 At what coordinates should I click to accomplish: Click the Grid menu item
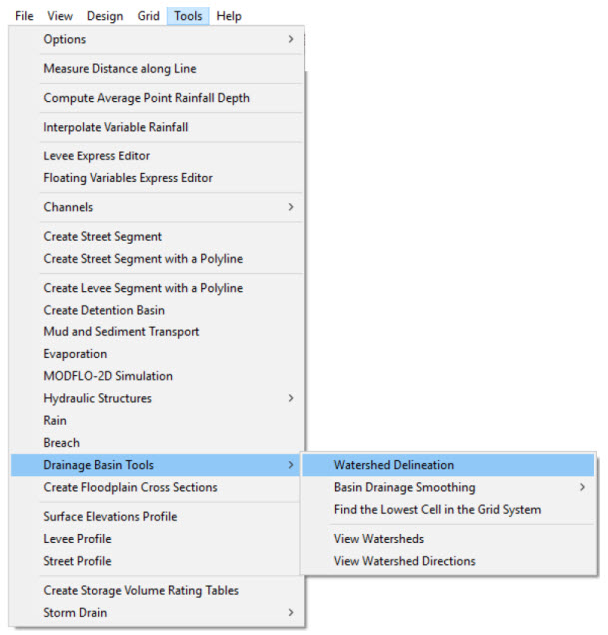point(148,16)
